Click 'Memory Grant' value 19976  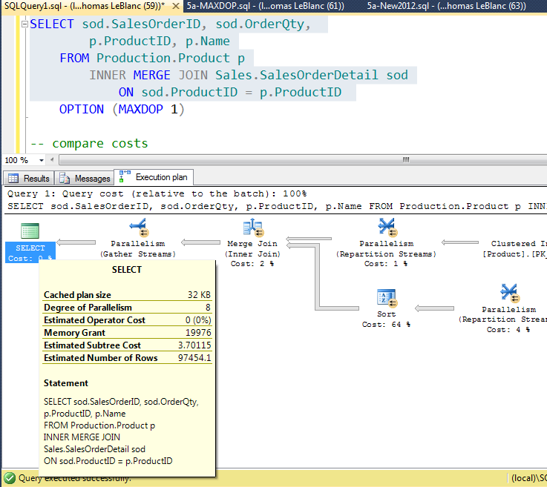(198, 333)
